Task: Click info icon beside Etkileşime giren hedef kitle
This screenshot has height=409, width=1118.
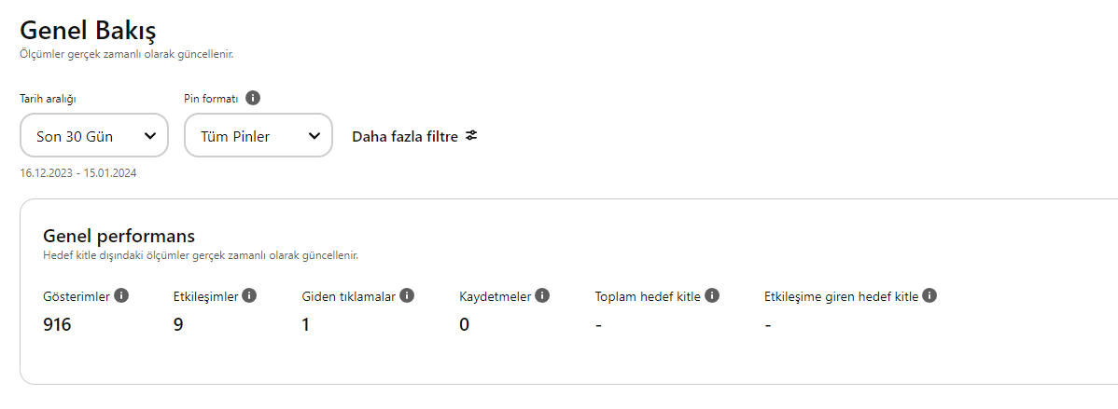Action: point(929,295)
